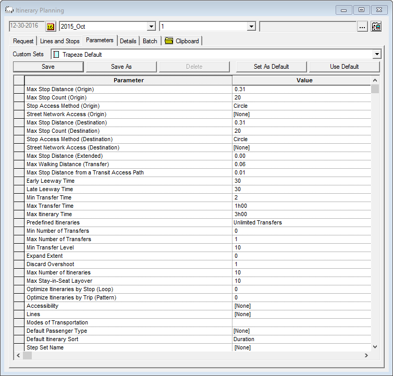393x376 pixels.
Task: Click Default Itinerary Sort value Duration
Action: [x=301, y=340]
